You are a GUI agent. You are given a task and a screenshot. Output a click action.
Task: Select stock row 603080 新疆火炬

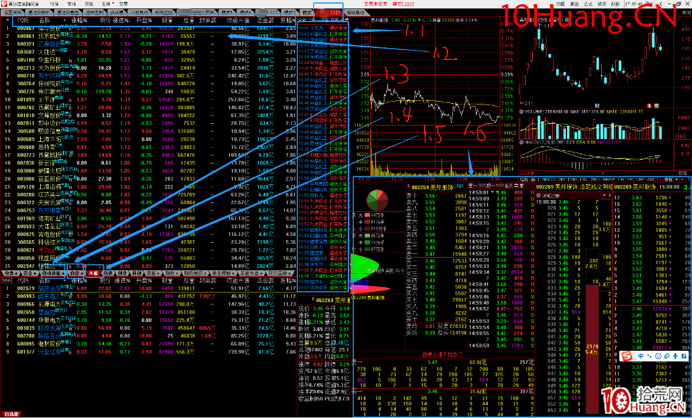point(149,171)
